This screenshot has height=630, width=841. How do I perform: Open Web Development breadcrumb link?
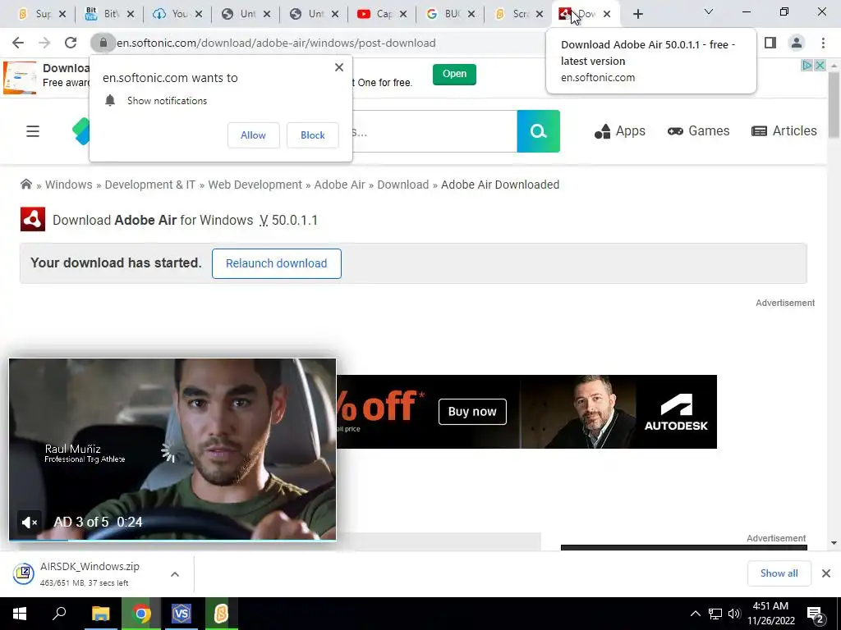point(255,185)
